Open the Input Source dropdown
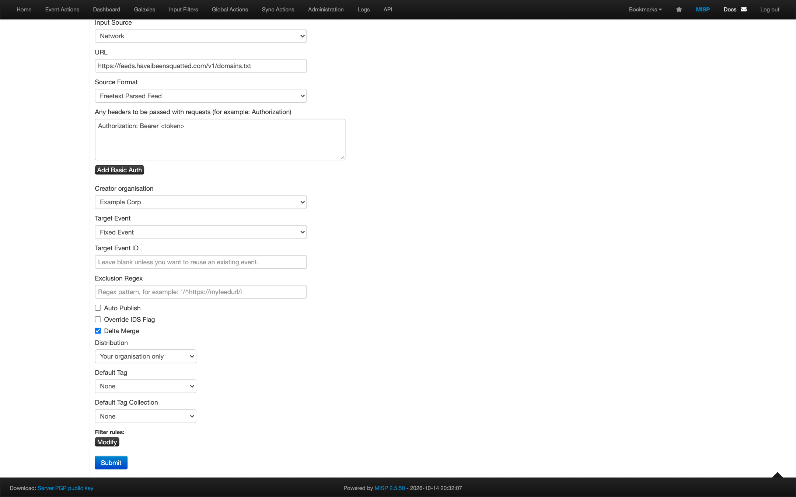Viewport: 796px width, 497px height. tap(201, 36)
